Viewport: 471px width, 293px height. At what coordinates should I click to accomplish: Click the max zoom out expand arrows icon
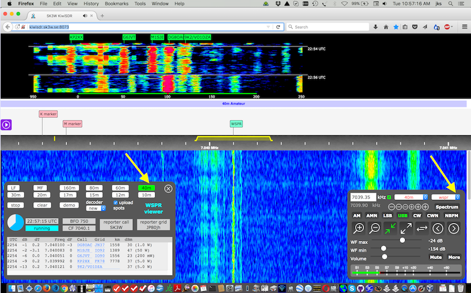[406, 228]
